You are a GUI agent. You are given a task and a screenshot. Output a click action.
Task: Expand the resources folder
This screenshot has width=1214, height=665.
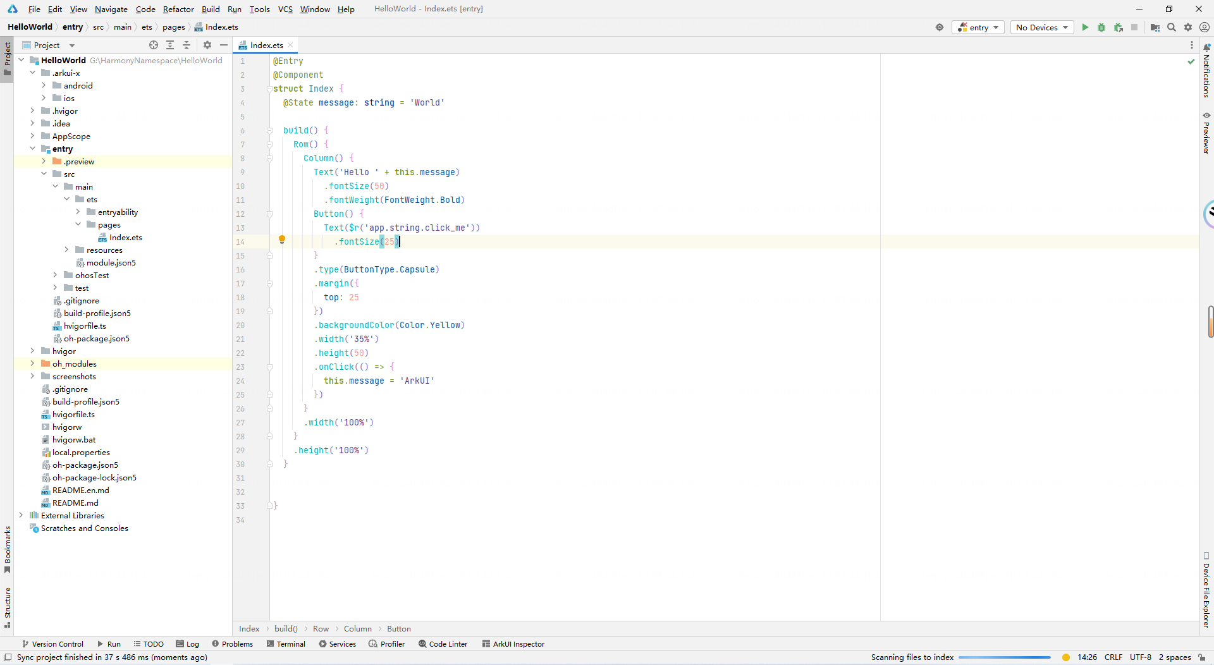tap(66, 250)
